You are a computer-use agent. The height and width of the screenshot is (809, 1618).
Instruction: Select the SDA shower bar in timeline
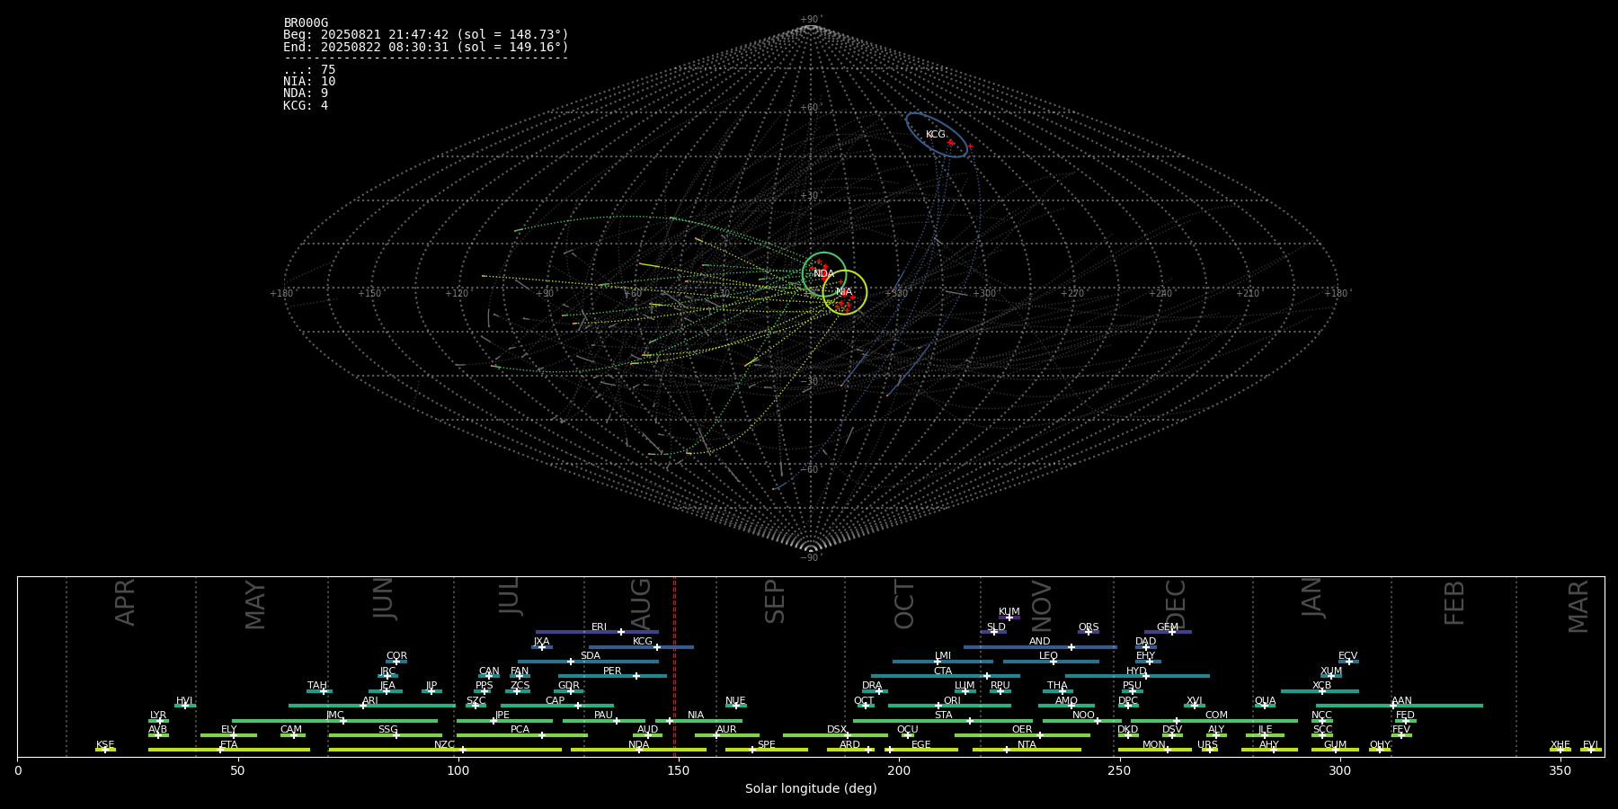point(588,662)
